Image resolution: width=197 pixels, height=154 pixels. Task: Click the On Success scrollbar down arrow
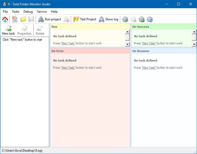tap(194, 44)
